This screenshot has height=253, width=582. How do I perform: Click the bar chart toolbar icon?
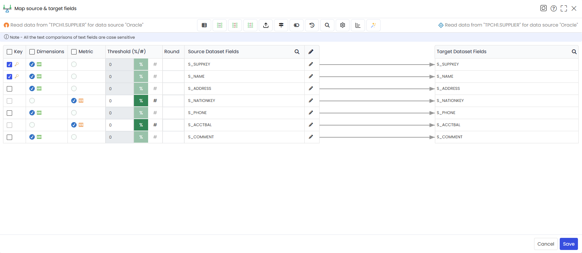pyautogui.click(x=358, y=25)
